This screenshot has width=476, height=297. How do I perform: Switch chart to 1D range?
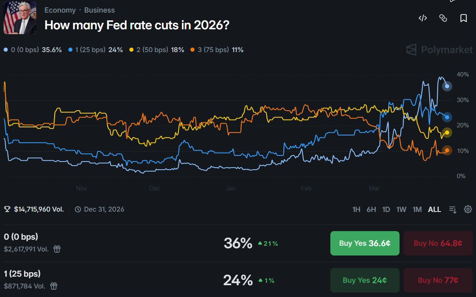tap(386, 210)
